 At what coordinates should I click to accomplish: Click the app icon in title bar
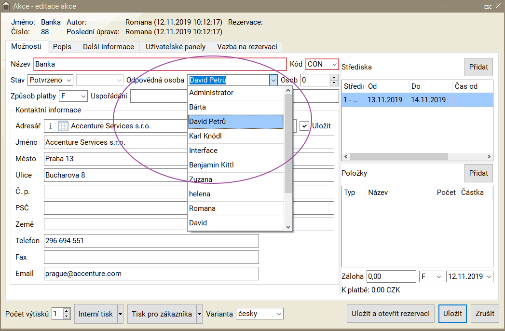[x=6, y=6]
